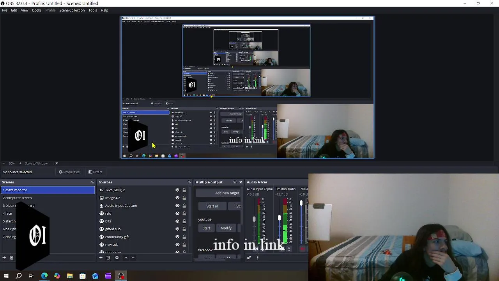Lock the gifted sub source
The image size is (499, 281).
184,229
